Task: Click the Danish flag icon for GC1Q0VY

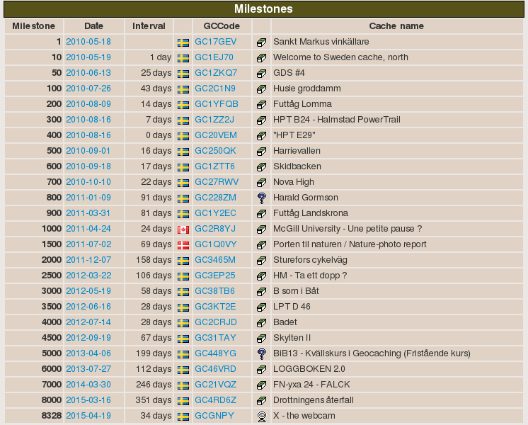Action: point(183,245)
